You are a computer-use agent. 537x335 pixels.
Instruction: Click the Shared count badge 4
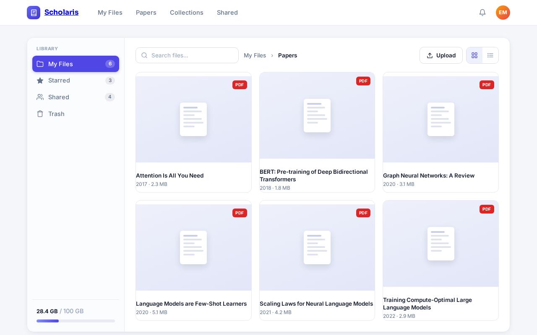[x=110, y=97]
